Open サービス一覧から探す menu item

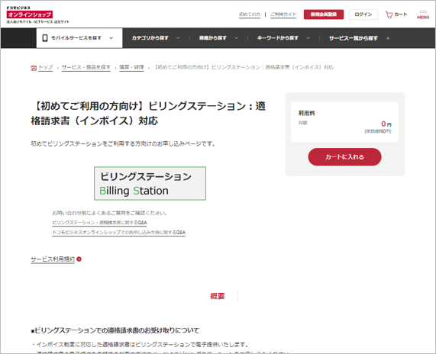[353, 38]
